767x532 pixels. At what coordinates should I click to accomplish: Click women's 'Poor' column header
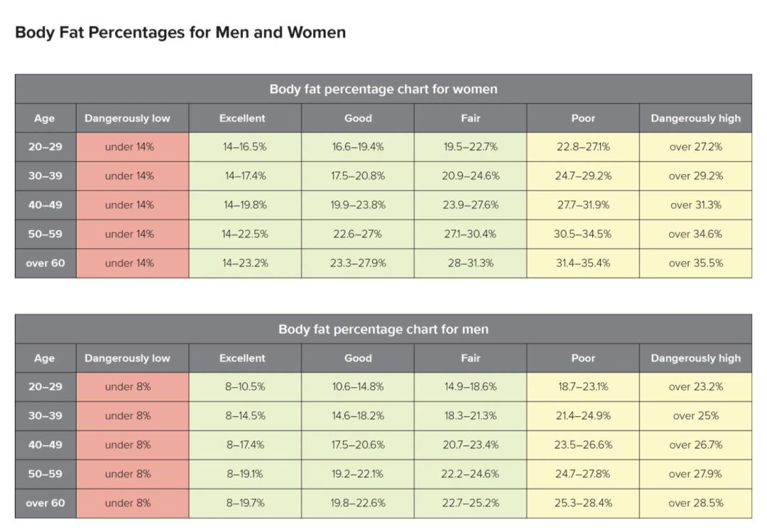point(583,119)
